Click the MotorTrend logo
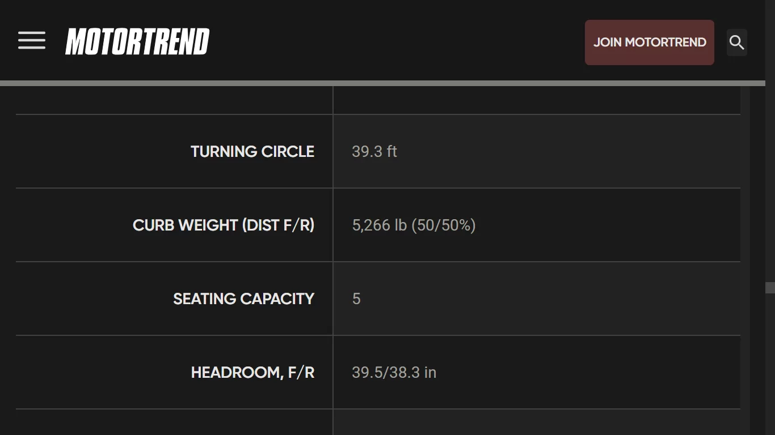 (x=137, y=42)
